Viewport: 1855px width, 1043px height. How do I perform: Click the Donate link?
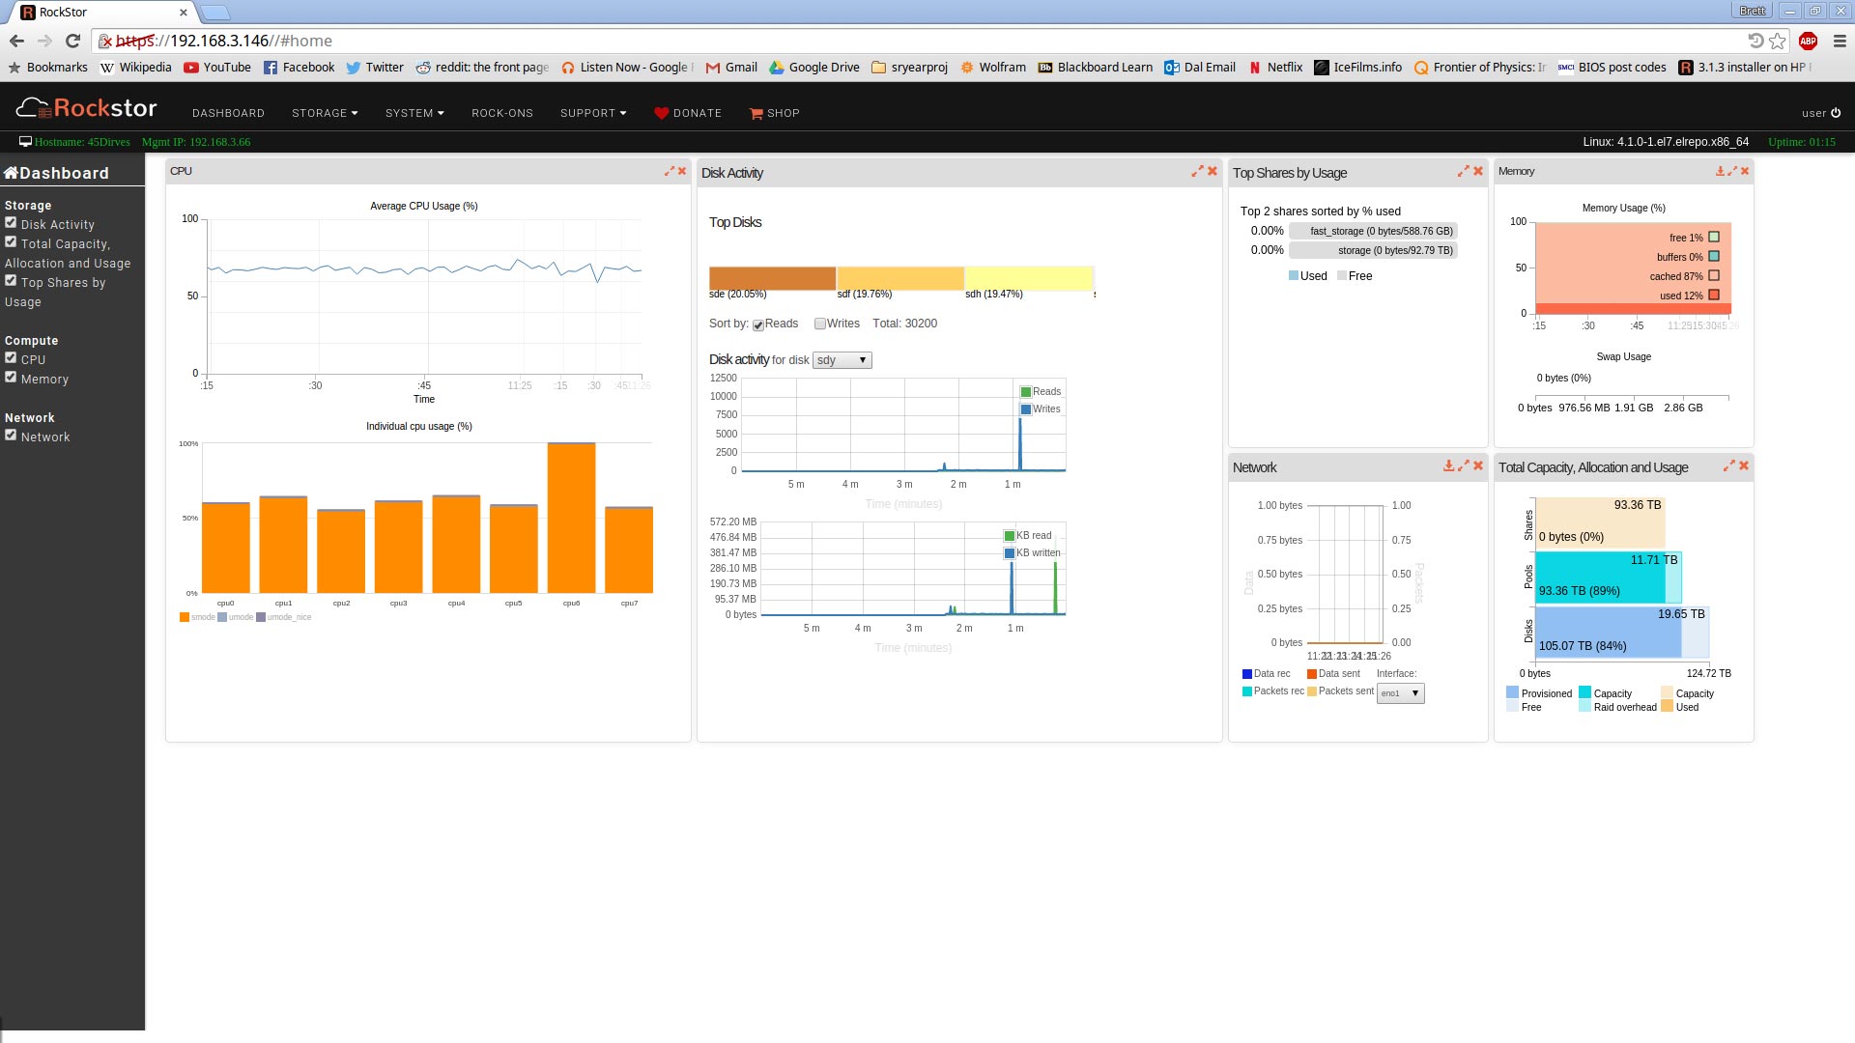[688, 113]
